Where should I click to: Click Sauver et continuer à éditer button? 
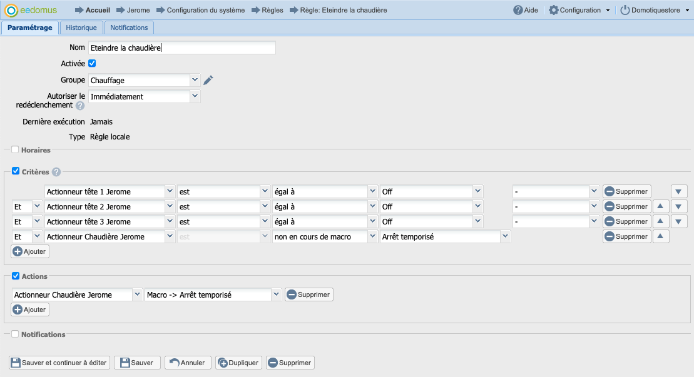[60, 363]
